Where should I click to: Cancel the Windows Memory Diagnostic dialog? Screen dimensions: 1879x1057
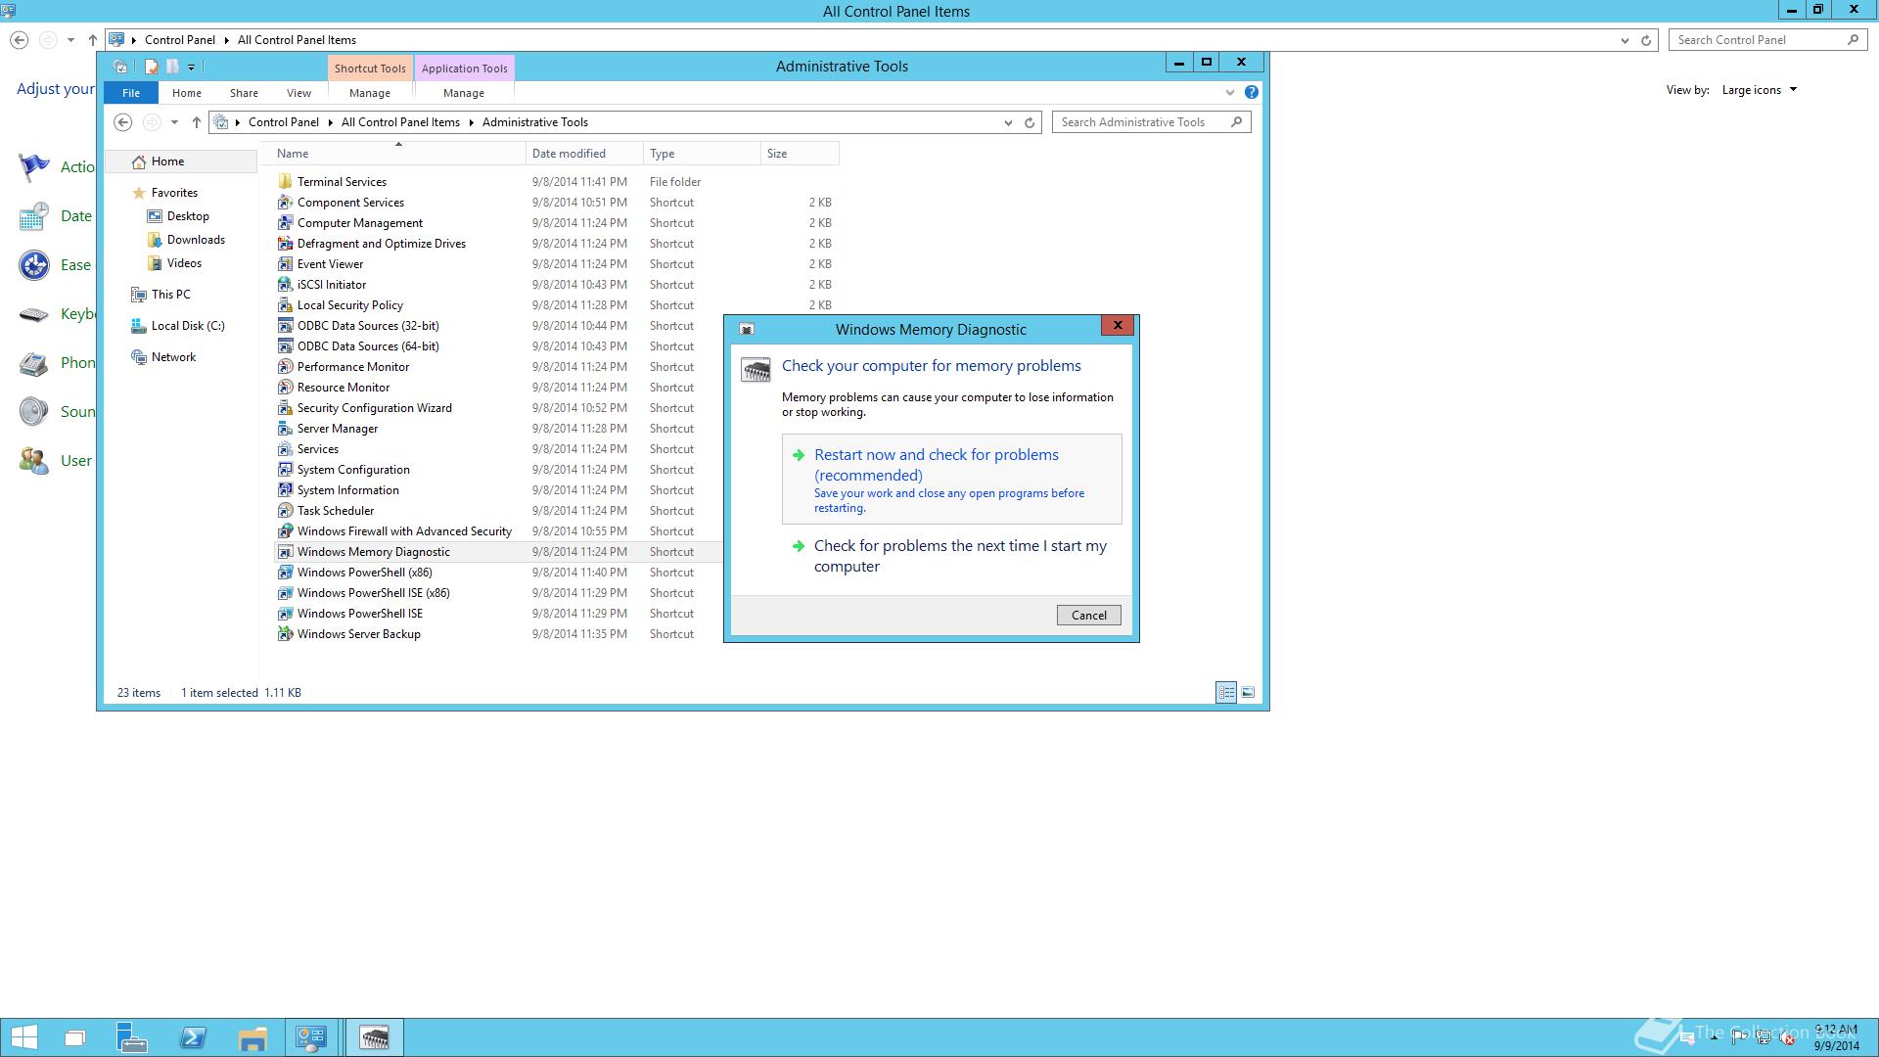(1088, 615)
